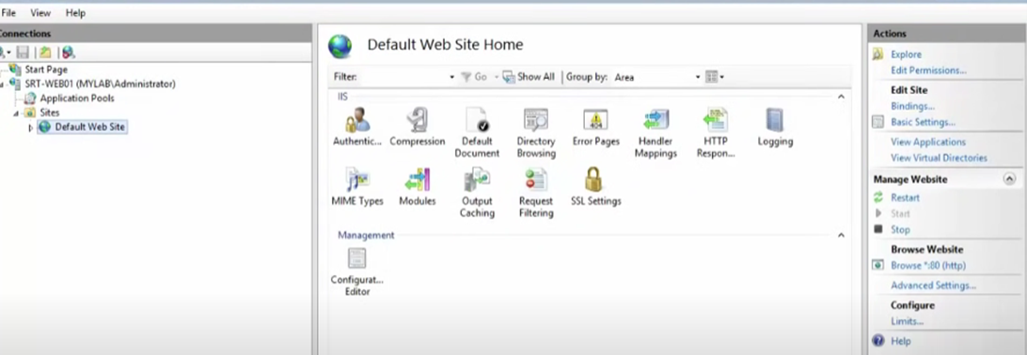Open the Authentication feature icon
1027x355 pixels.
click(x=357, y=120)
